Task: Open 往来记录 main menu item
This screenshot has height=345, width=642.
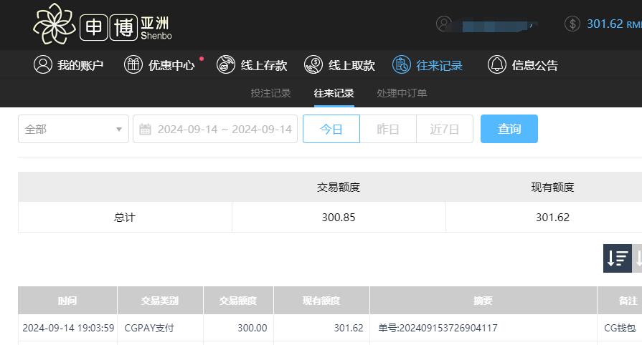Action: (428, 65)
